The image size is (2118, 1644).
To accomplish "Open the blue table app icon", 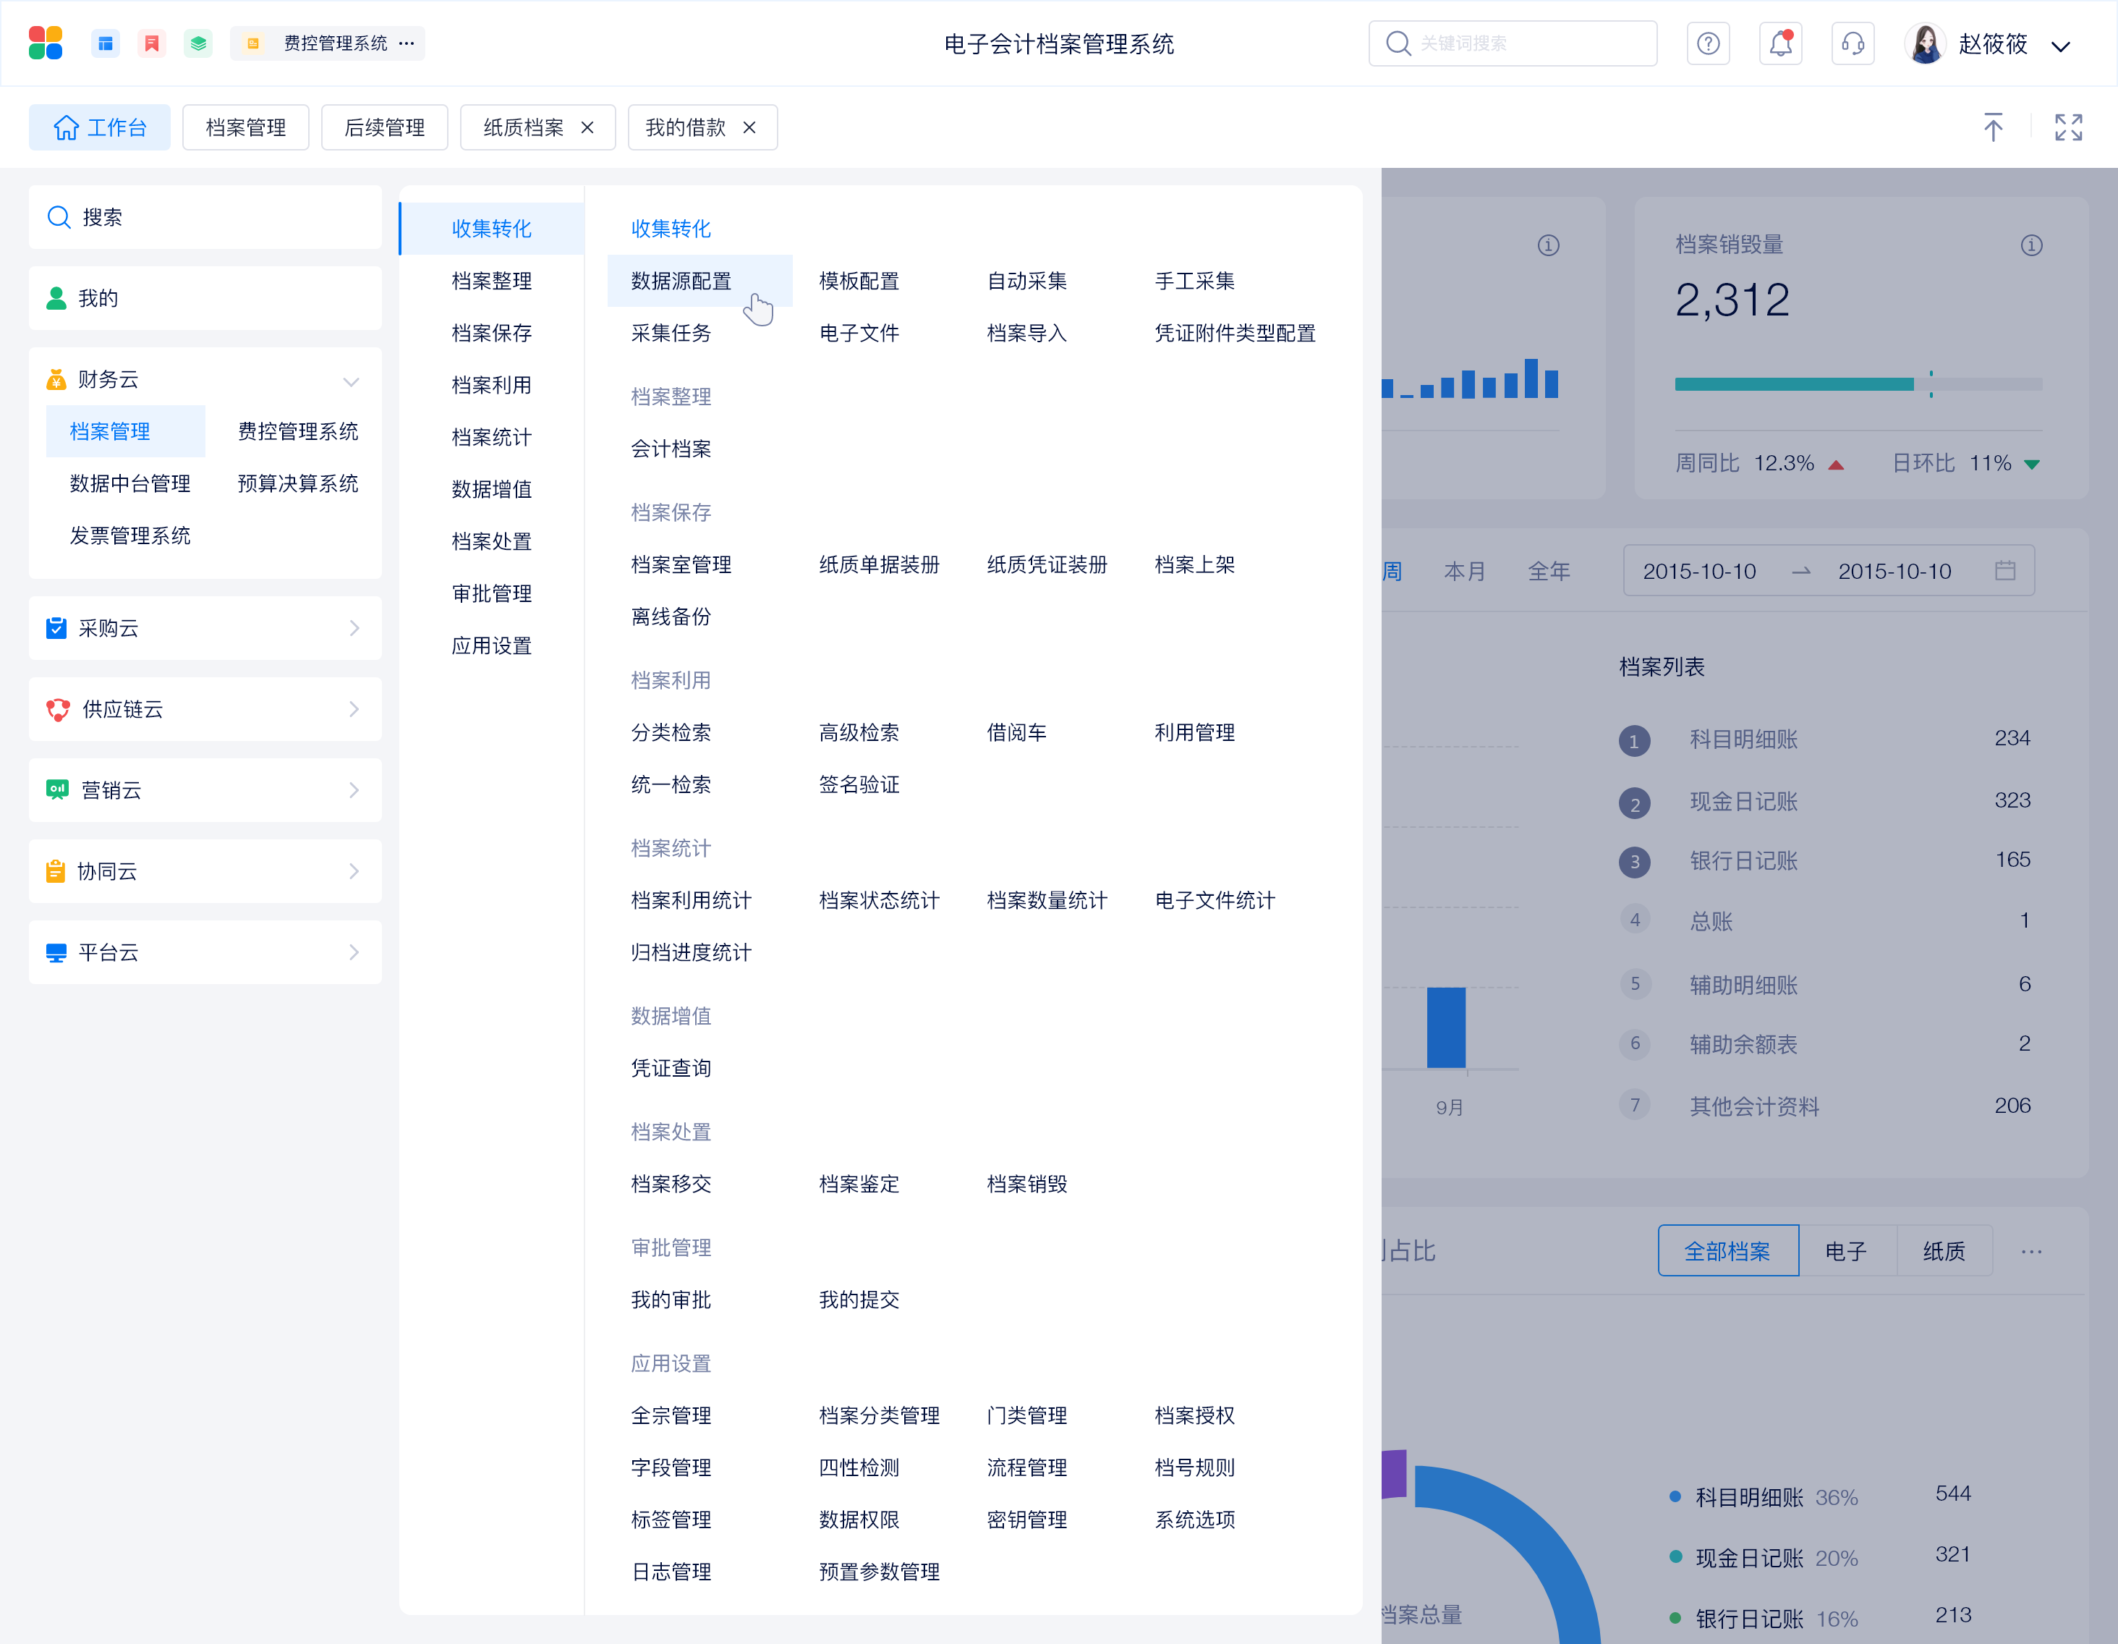I will coord(105,43).
